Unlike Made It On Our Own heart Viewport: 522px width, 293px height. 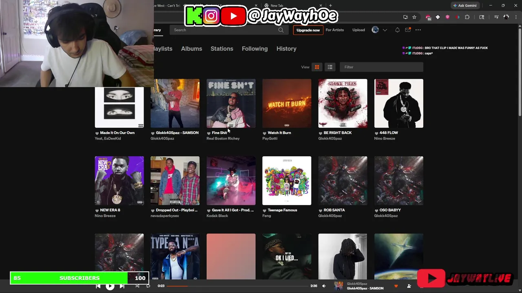click(x=97, y=133)
